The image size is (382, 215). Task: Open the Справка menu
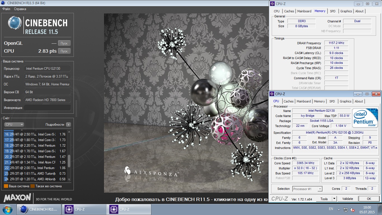tap(20, 9)
